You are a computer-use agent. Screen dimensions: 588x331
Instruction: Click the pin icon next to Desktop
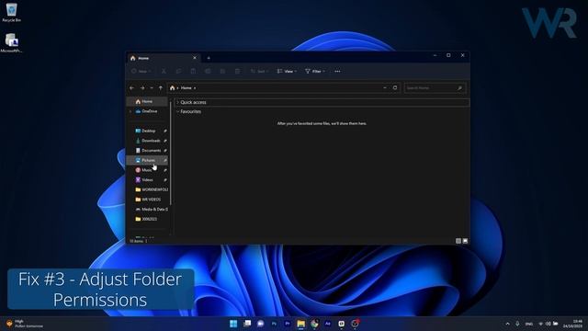pyautogui.click(x=165, y=131)
